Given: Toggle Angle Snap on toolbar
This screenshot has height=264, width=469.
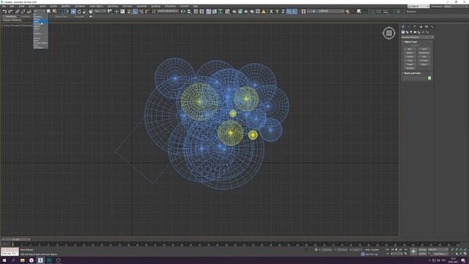Looking at the screenshot, I should [x=135, y=12].
